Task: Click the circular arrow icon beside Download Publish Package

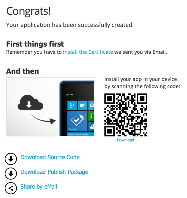Action: [11, 173]
